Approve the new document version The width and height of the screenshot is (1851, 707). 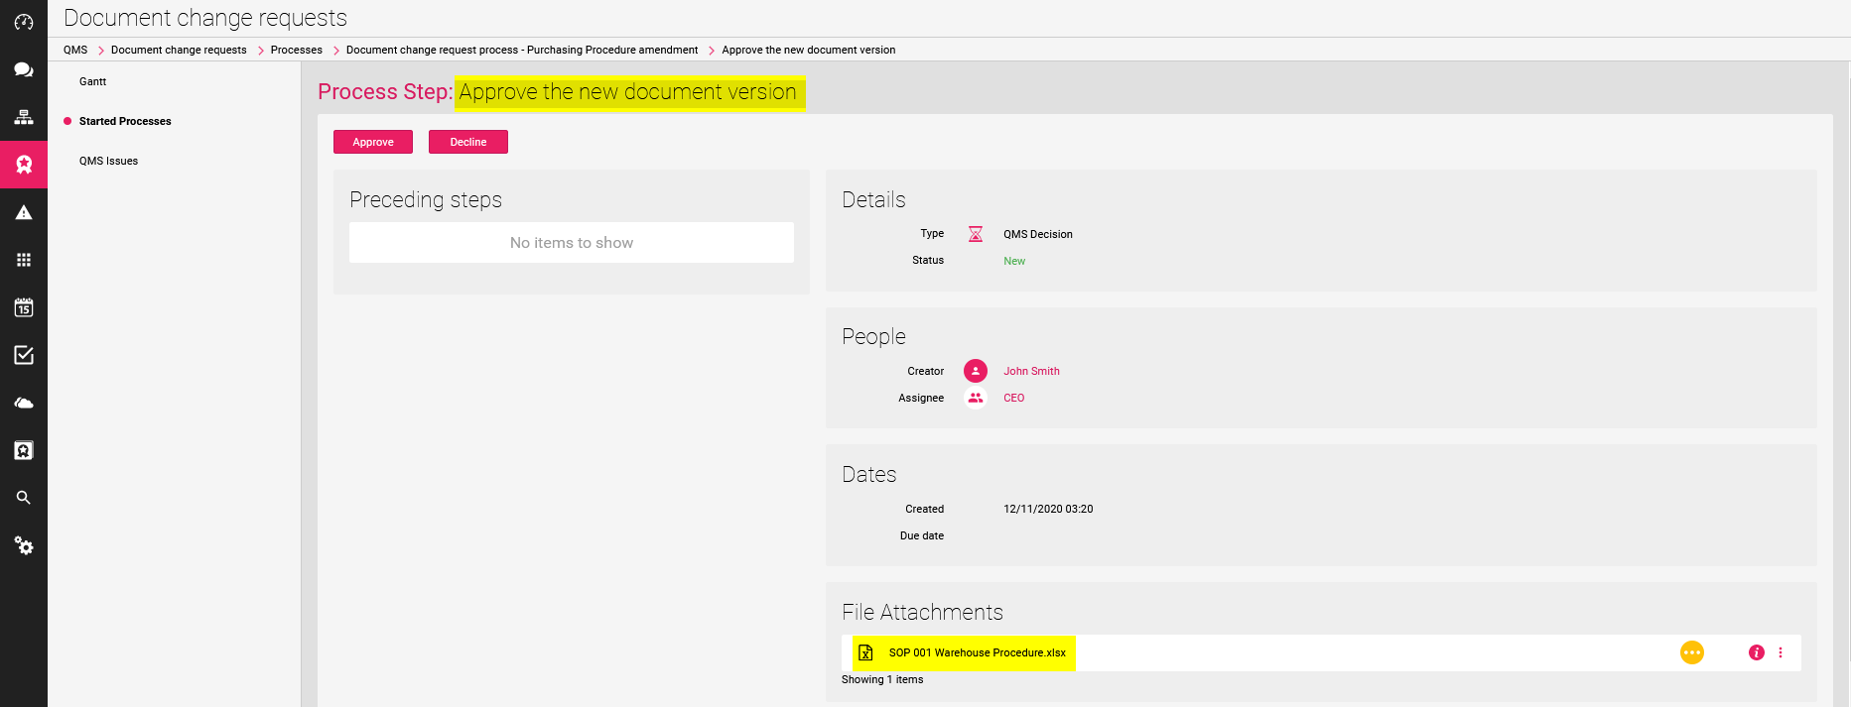[x=373, y=142]
